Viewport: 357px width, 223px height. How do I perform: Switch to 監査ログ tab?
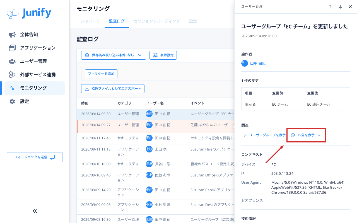(117, 21)
